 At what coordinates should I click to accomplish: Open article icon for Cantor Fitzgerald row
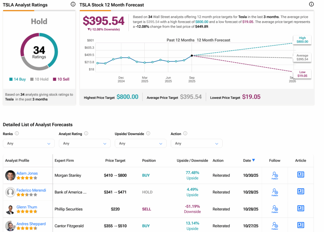tap(301, 225)
